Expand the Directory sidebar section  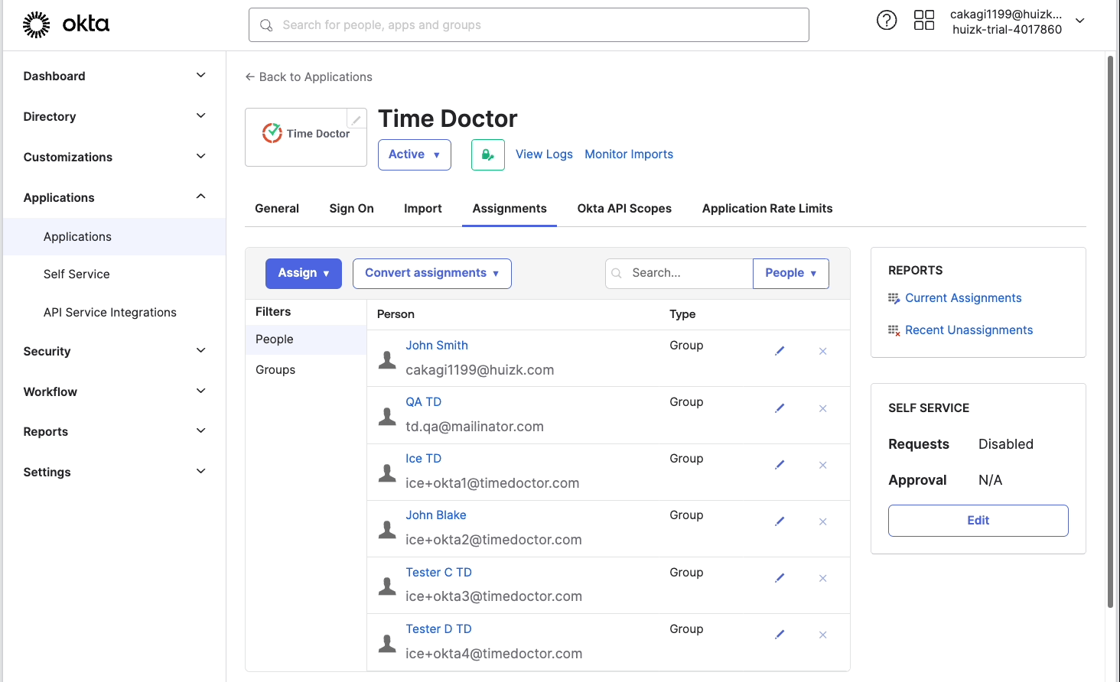pos(115,116)
